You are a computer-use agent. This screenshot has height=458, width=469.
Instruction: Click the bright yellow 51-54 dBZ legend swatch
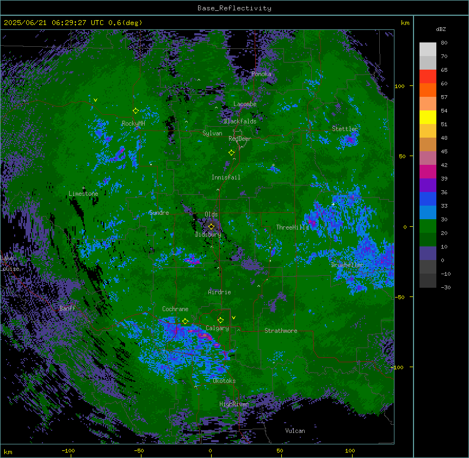pos(428,117)
